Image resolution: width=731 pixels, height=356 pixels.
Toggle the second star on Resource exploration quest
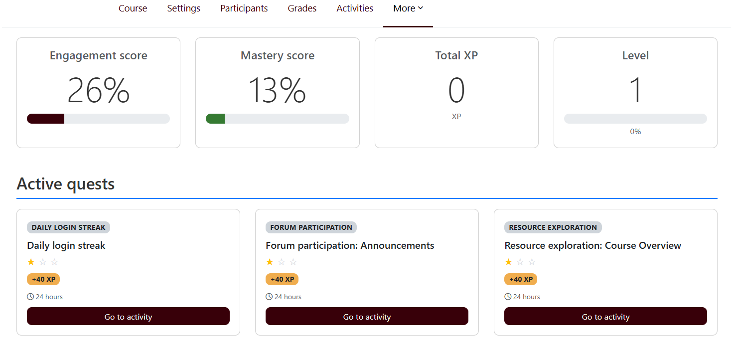520,261
